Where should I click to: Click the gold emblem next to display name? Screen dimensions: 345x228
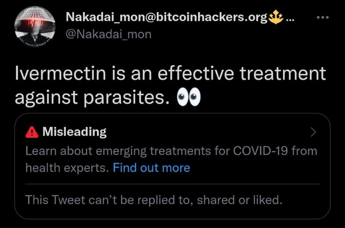[276, 17]
